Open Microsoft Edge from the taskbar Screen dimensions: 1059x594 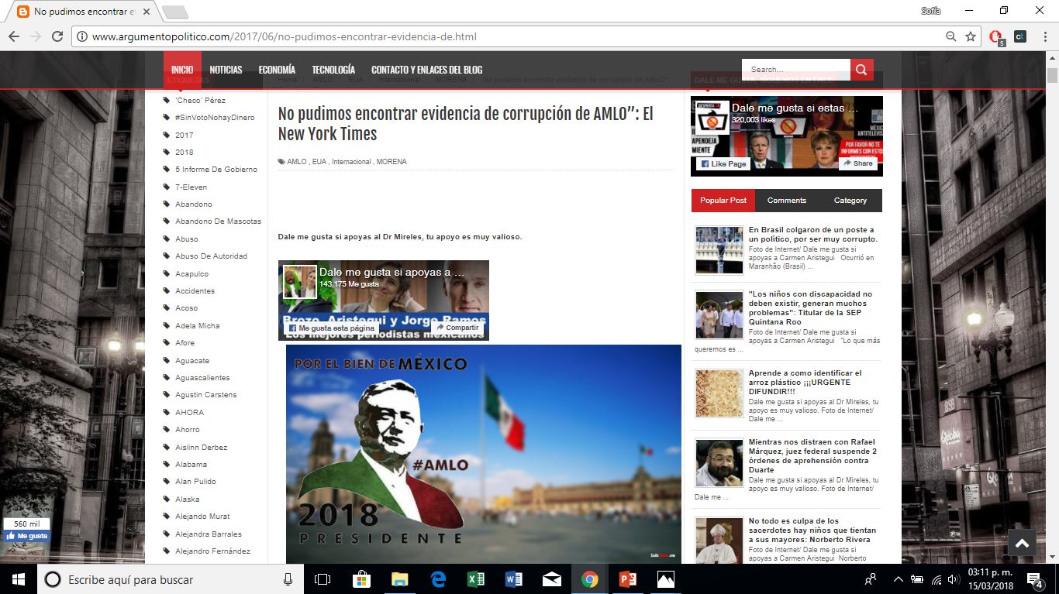(x=437, y=579)
